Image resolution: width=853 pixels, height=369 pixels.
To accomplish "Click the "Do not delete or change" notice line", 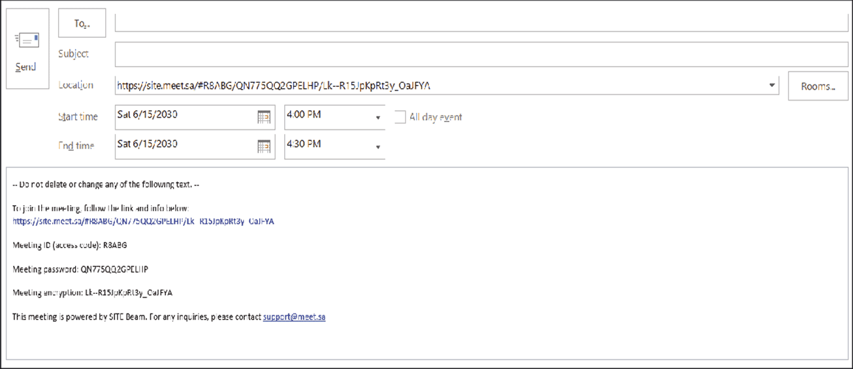I will tap(105, 185).
